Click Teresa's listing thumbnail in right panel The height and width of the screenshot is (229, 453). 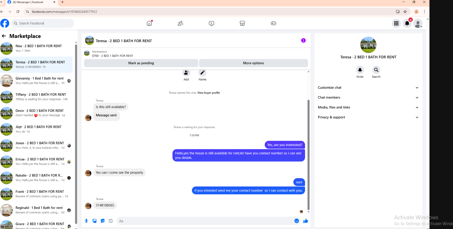(x=368, y=45)
